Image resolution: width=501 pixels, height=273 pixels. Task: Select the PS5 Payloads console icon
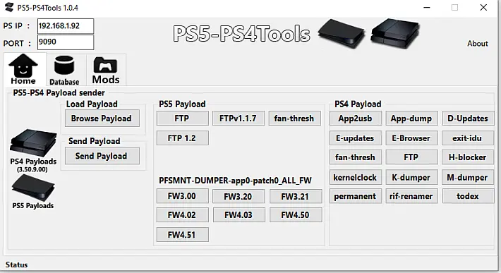(33, 188)
